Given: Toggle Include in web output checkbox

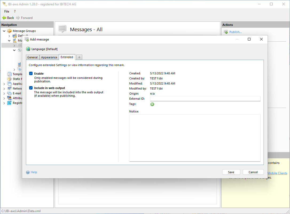Looking at the screenshot, I should pyautogui.click(x=31, y=88).
